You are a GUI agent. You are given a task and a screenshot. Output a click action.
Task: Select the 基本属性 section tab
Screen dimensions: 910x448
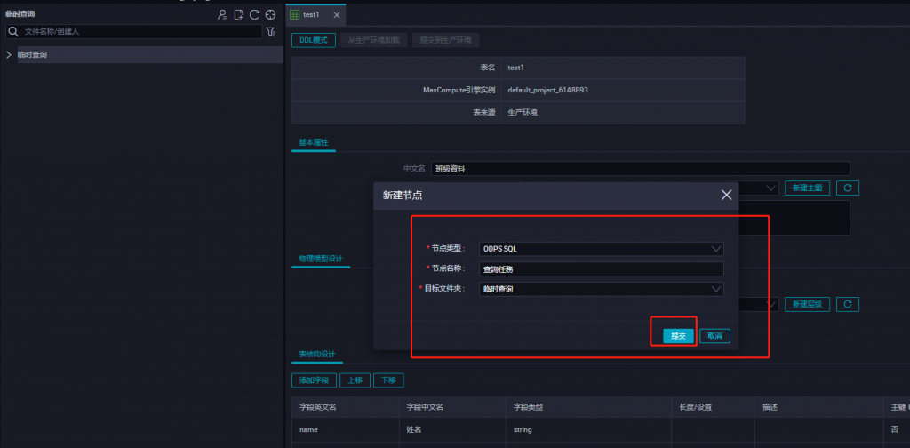(x=314, y=142)
